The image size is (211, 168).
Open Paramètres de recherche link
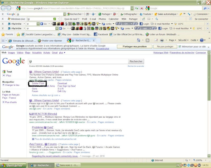pyautogui.click(x=182, y=53)
